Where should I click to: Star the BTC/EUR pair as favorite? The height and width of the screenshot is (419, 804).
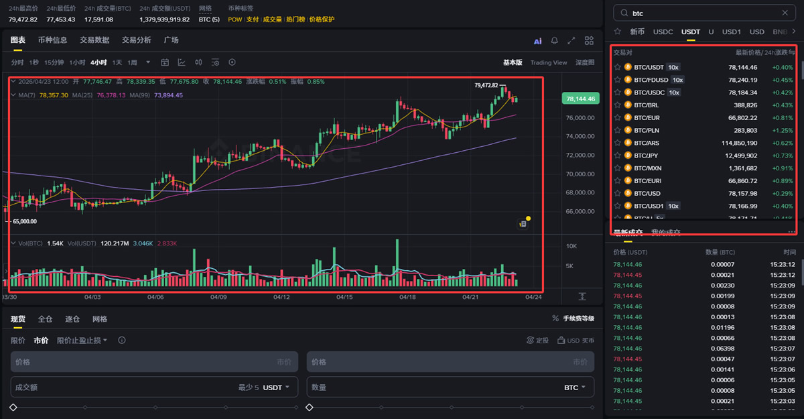[618, 117]
